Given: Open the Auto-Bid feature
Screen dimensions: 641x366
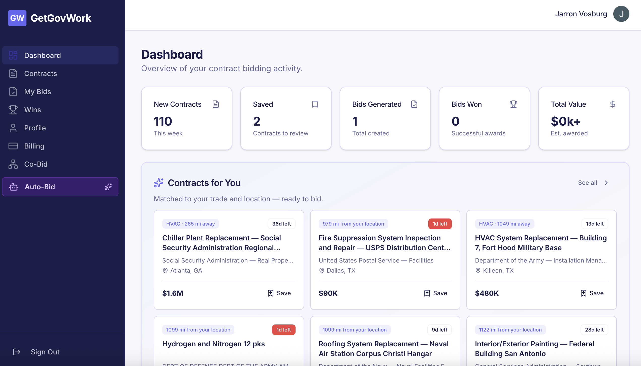Looking at the screenshot, I should 60,187.
